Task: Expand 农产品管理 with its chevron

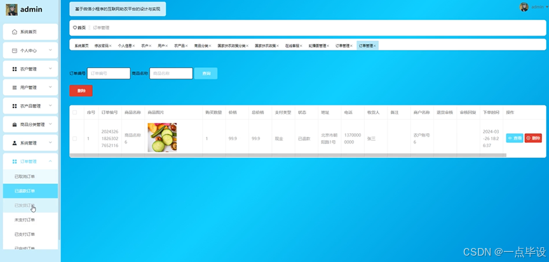Action: [50, 105]
